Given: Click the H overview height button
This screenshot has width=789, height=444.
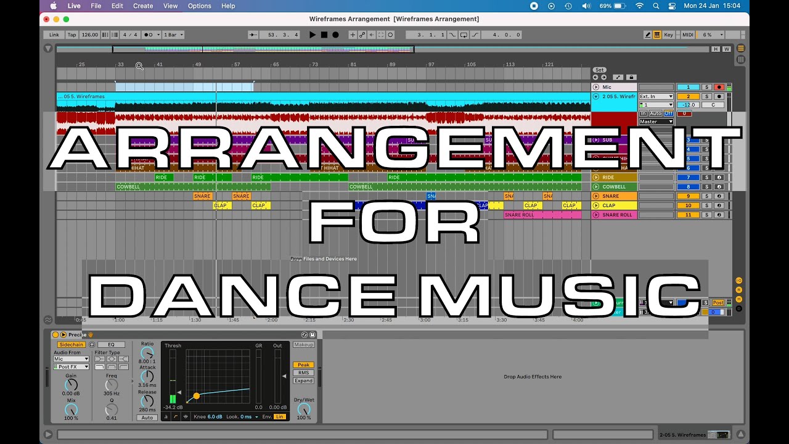Looking at the screenshot, I should (x=716, y=49).
